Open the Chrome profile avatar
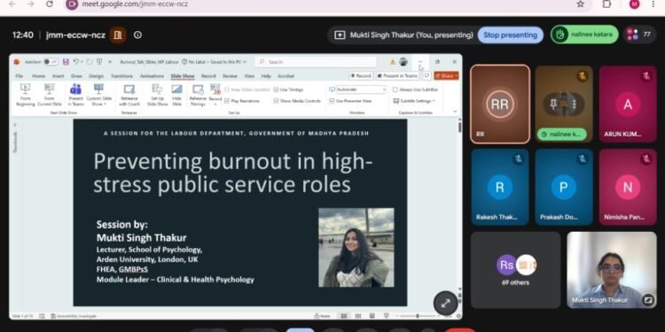Viewport: 665px width, 332px height. pos(635,4)
